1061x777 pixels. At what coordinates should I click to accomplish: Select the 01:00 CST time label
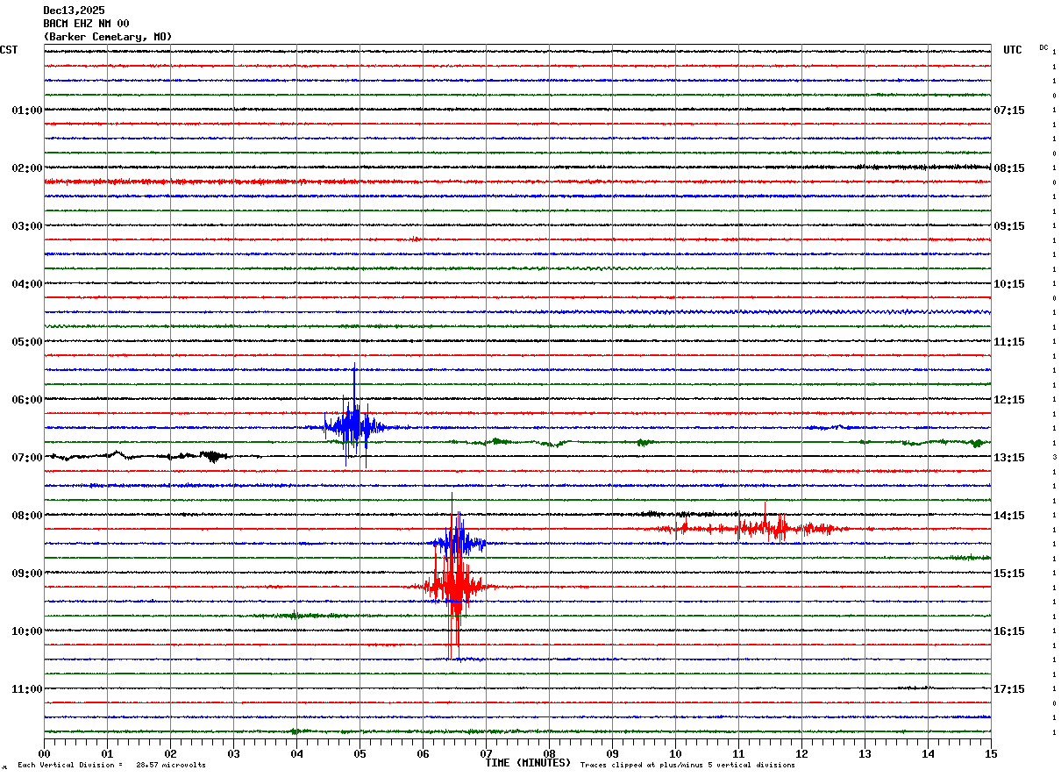(x=26, y=110)
